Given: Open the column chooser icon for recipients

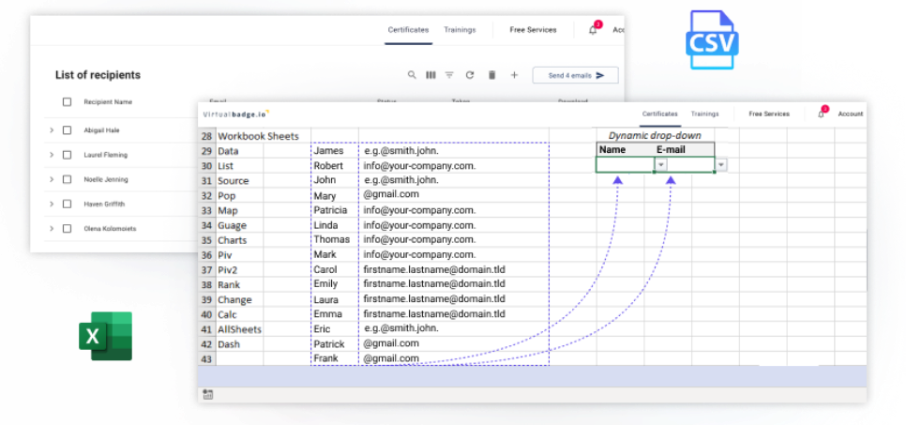Looking at the screenshot, I should click(431, 75).
